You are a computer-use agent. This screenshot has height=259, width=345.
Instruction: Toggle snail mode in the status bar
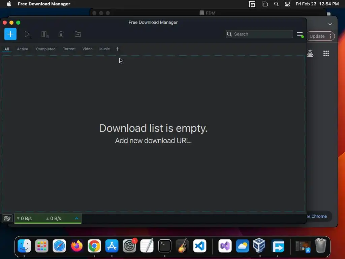[x=7, y=219]
